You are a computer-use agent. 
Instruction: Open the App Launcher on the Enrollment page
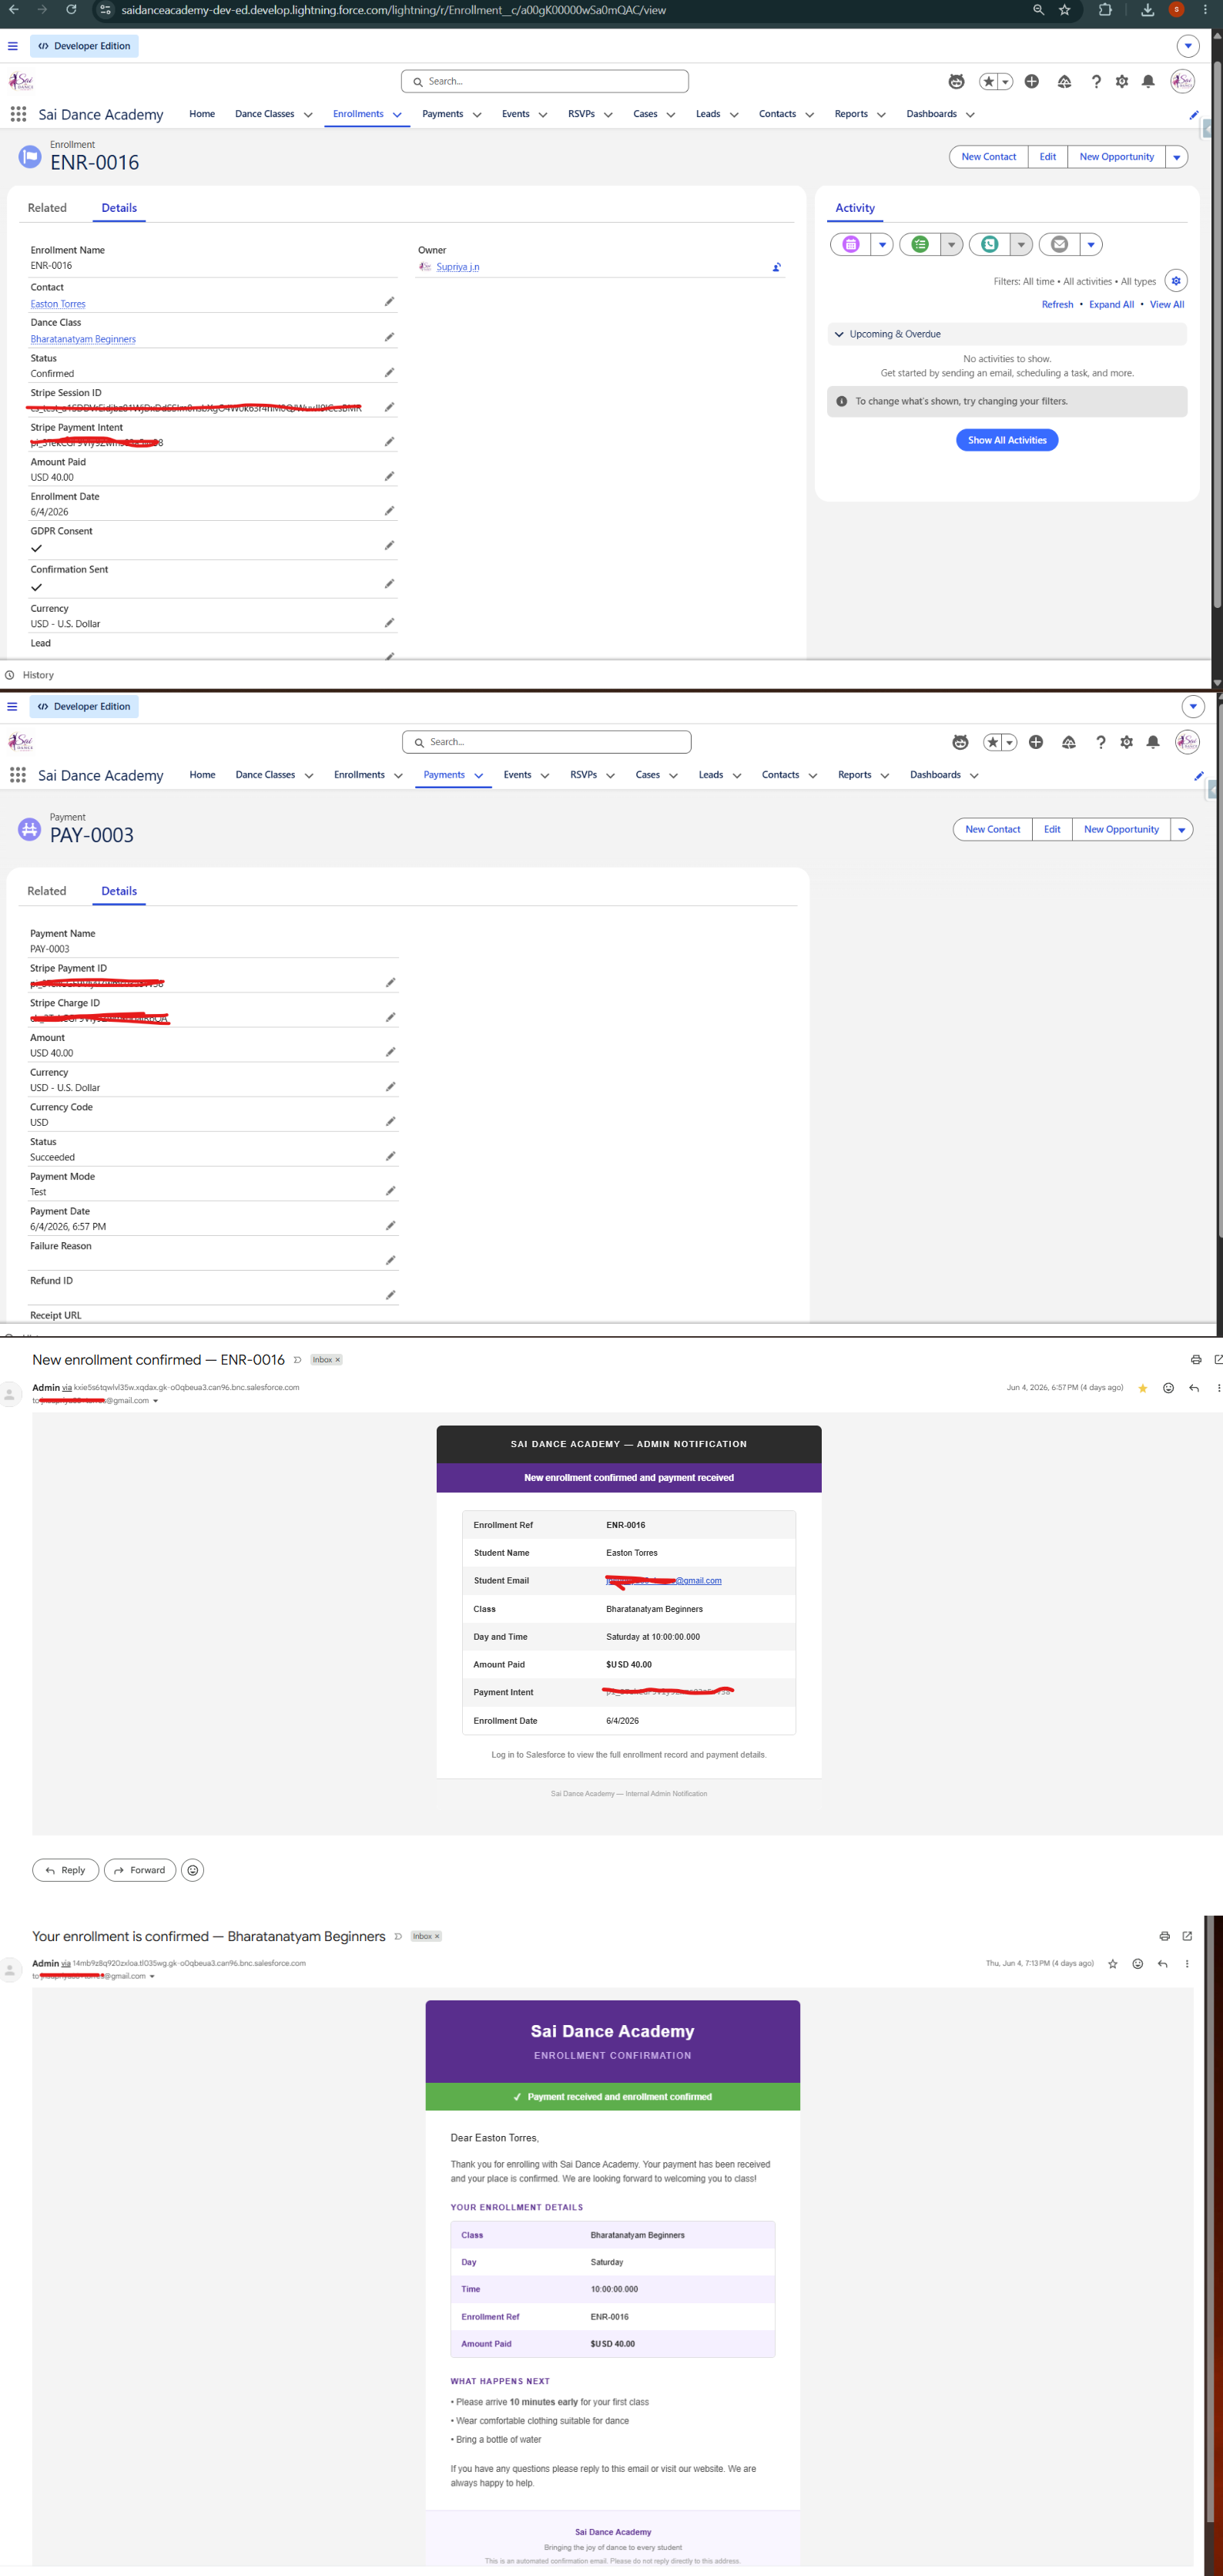[x=18, y=114]
